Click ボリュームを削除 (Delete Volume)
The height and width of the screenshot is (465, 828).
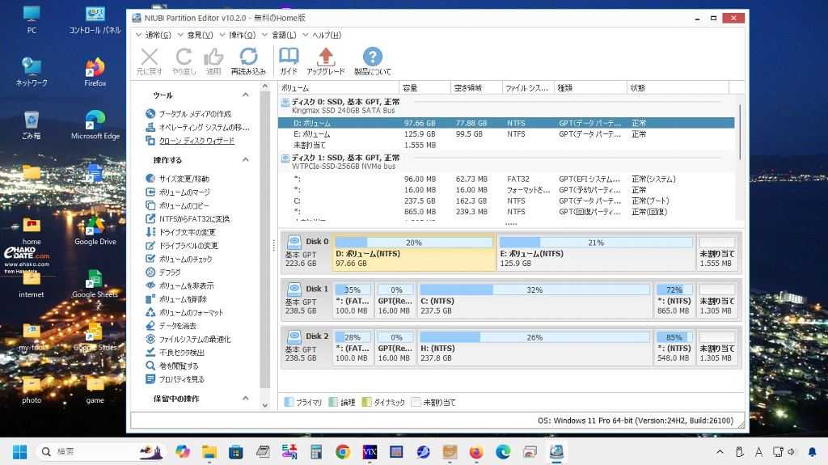coord(183,299)
